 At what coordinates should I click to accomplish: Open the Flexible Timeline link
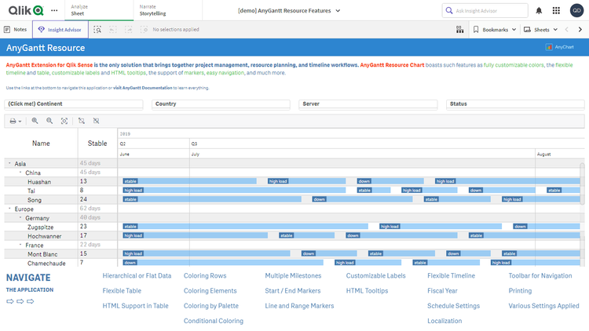point(451,276)
